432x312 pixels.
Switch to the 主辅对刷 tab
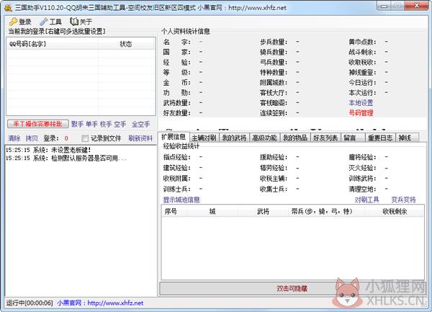click(x=204, y=138)
